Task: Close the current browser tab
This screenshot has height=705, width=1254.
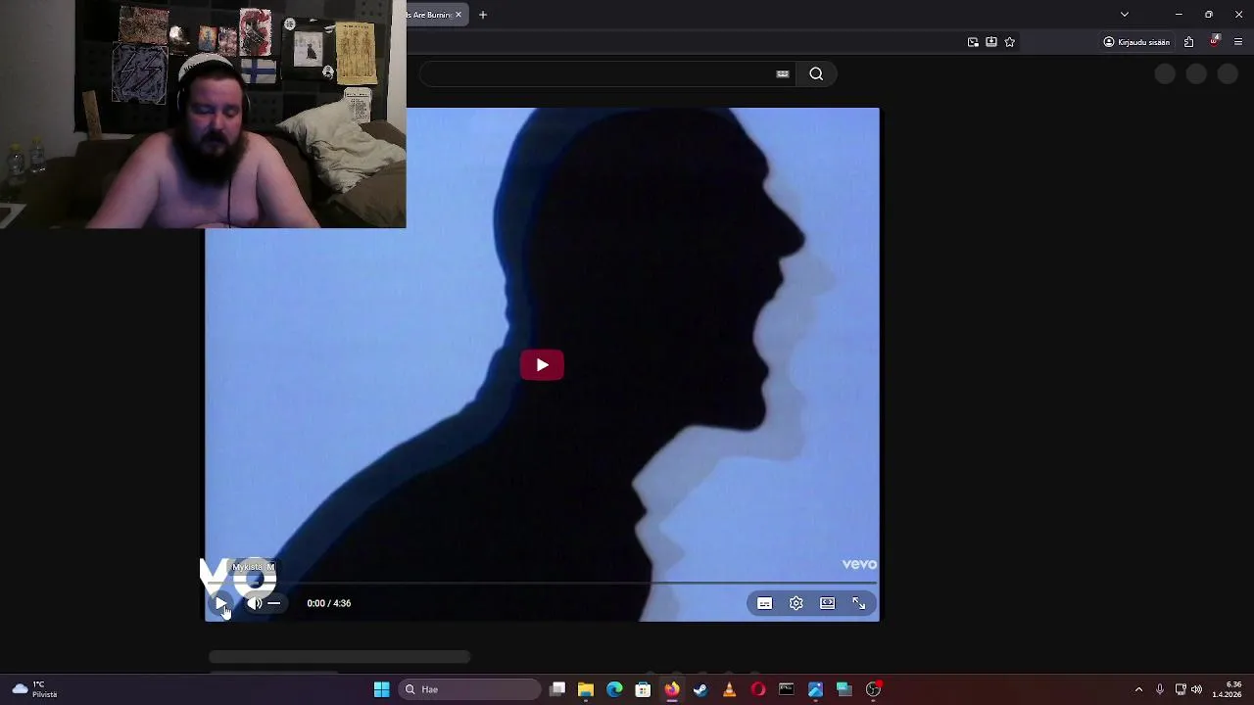Action: pyautogui.click(x=458, y=15)
